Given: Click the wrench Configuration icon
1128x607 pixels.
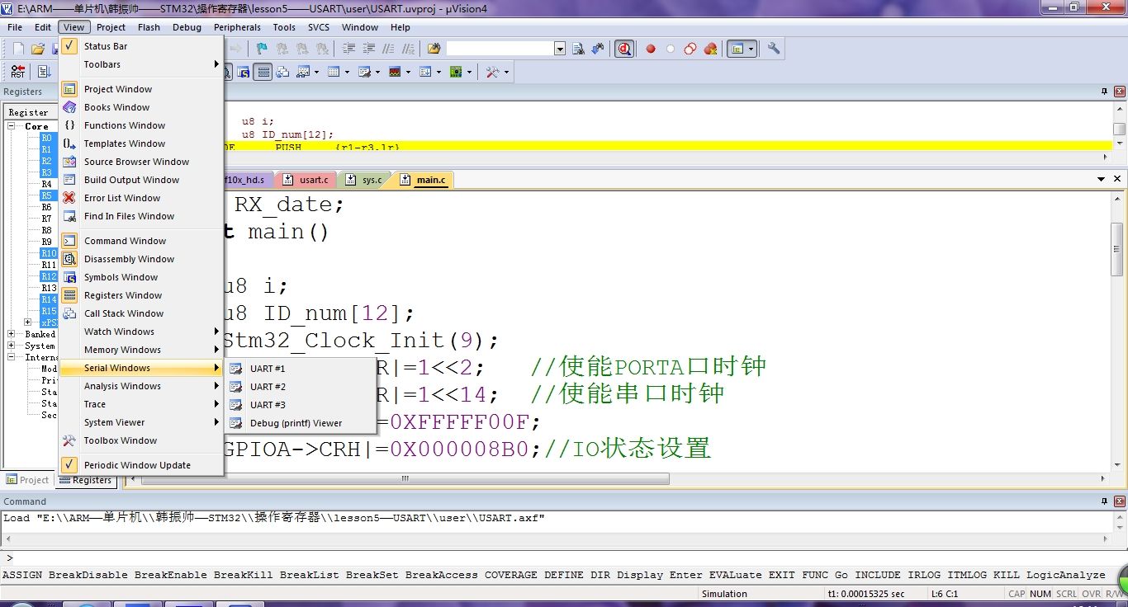Looking at the screenshot, I should click(x=774, y=49).
